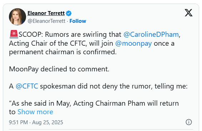Viewport: 202px width, 131px height.
Task: Open the @moonpay mention
Action: click(x=133, y=44)
